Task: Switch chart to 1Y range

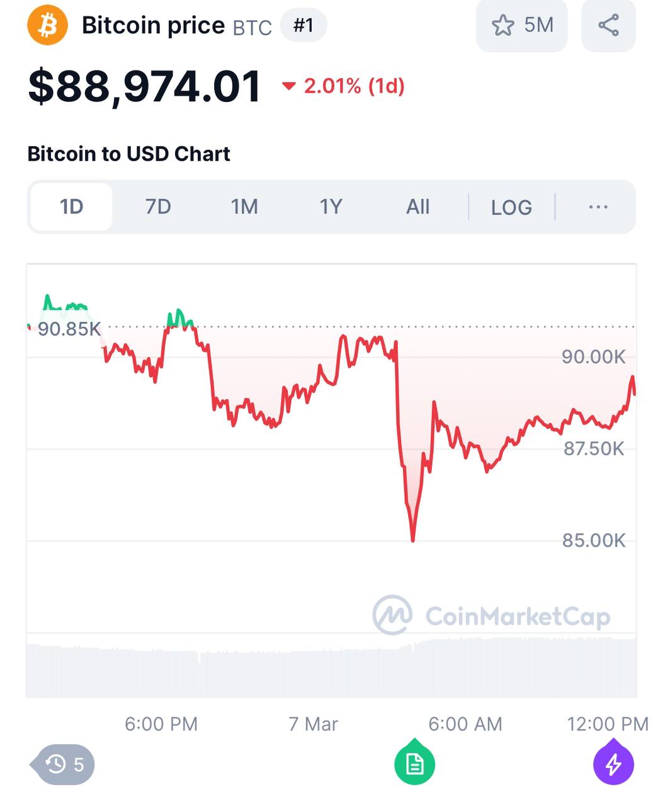Action: pyautogui.click(x=331, y=207)
